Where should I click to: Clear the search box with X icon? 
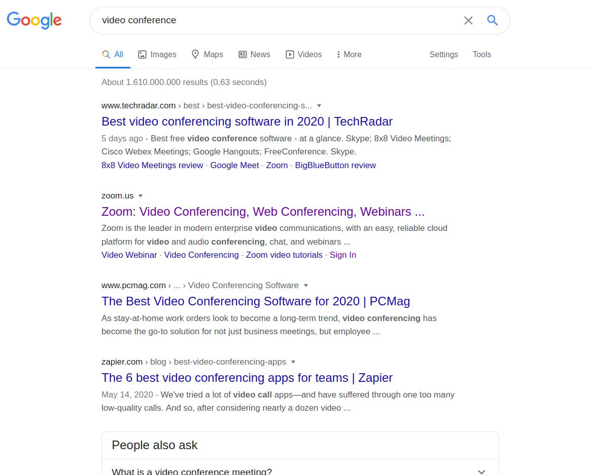(x=468, y=20)
